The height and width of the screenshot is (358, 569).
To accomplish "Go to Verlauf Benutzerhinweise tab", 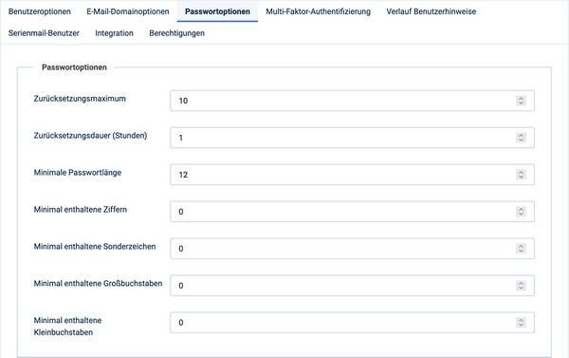I will [431, 11].
